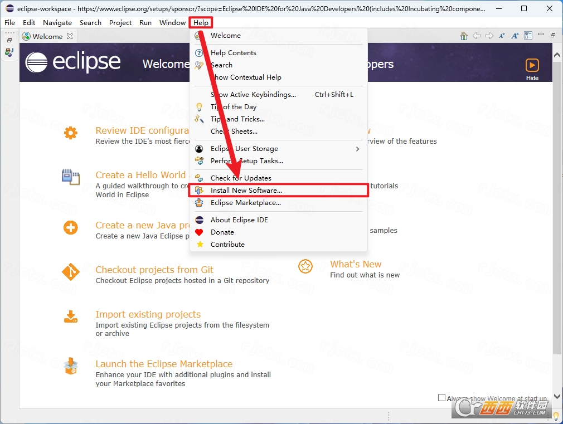Click the vertical scrollbar down arrow
This screenshot has height=424, width=563.
tap(557, 396)
